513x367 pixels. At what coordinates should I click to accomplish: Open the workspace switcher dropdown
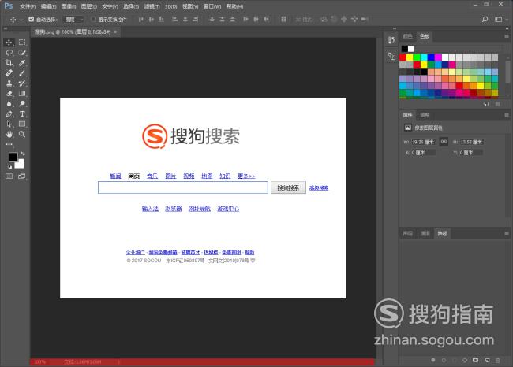tap(500, 19)
